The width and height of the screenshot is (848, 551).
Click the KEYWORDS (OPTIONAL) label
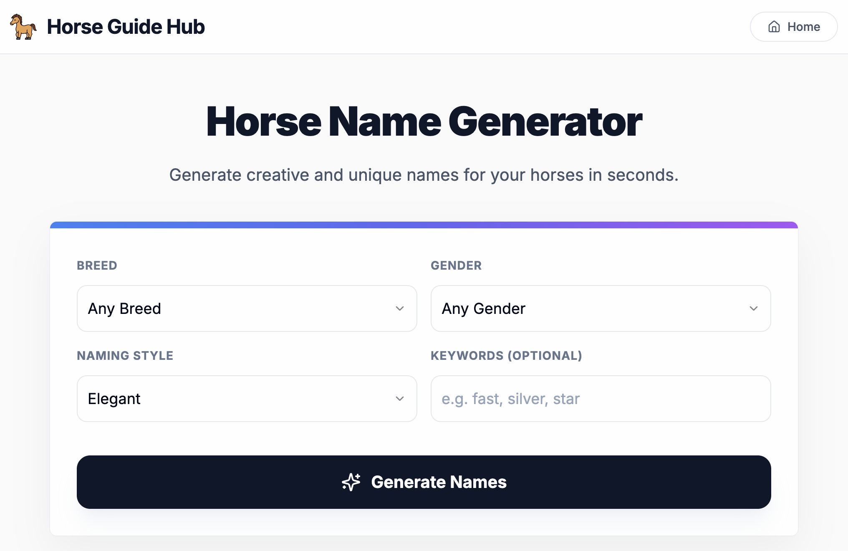[507, 356]
